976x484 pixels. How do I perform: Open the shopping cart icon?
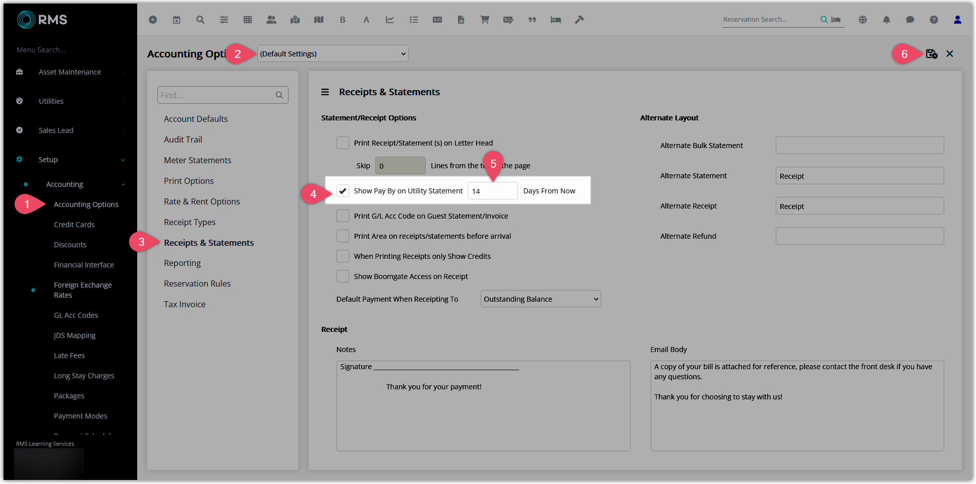(485, 20)
